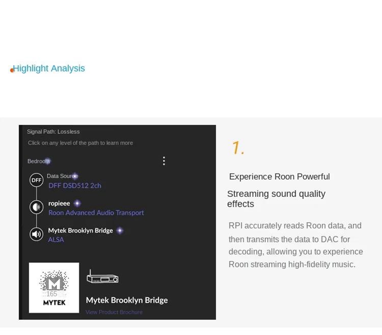382x335 pixels.
Task: Click the large Mytek Brooklyn Bridge title
Action: tap(127, 300)
